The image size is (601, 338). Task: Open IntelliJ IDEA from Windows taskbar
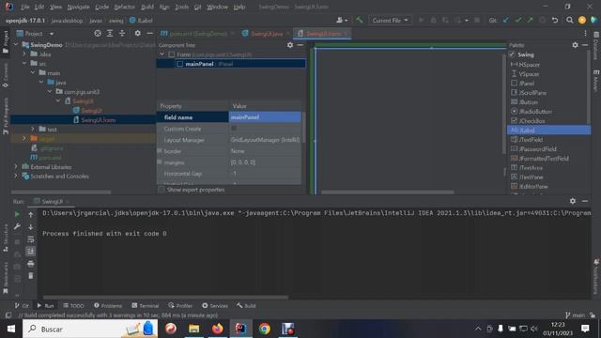click(x=241, y=329)
